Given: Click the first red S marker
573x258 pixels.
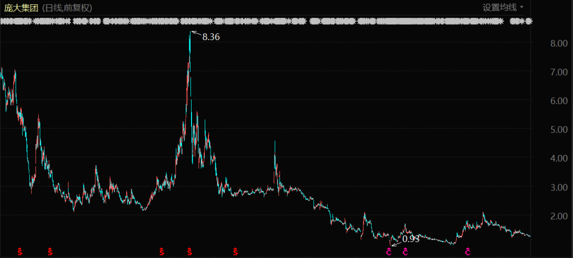Looking at the screenshot, I should 20,252.
